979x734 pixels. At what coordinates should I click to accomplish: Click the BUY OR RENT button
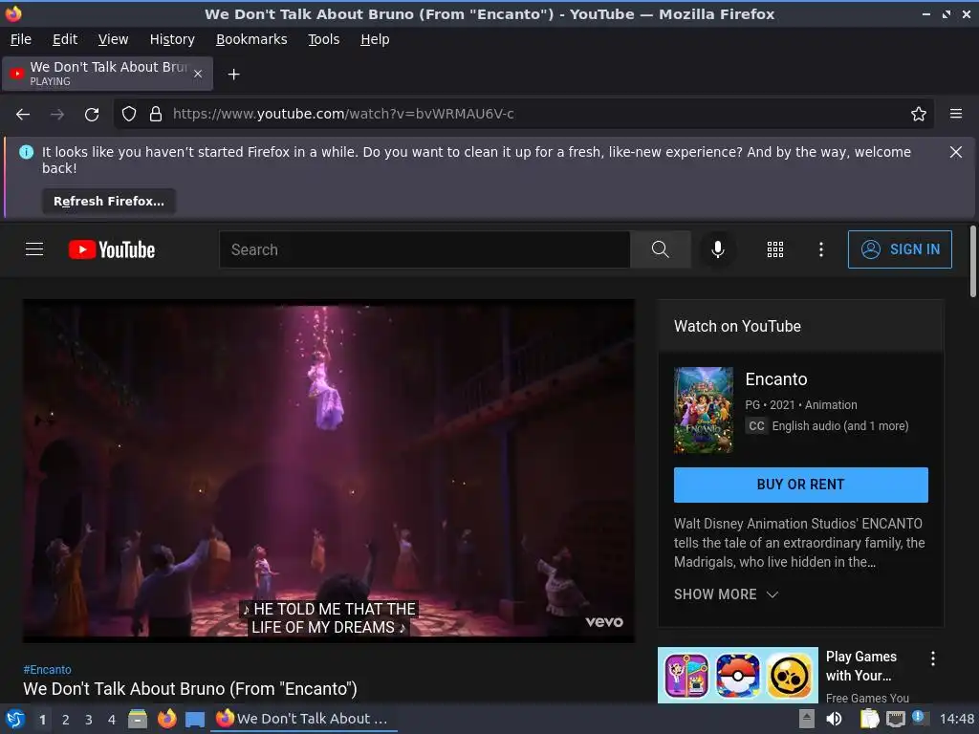click(800, 485)
